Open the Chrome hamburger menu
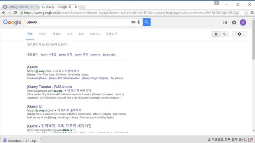This screenshot has height=143, width=255. tap(252, 13)
